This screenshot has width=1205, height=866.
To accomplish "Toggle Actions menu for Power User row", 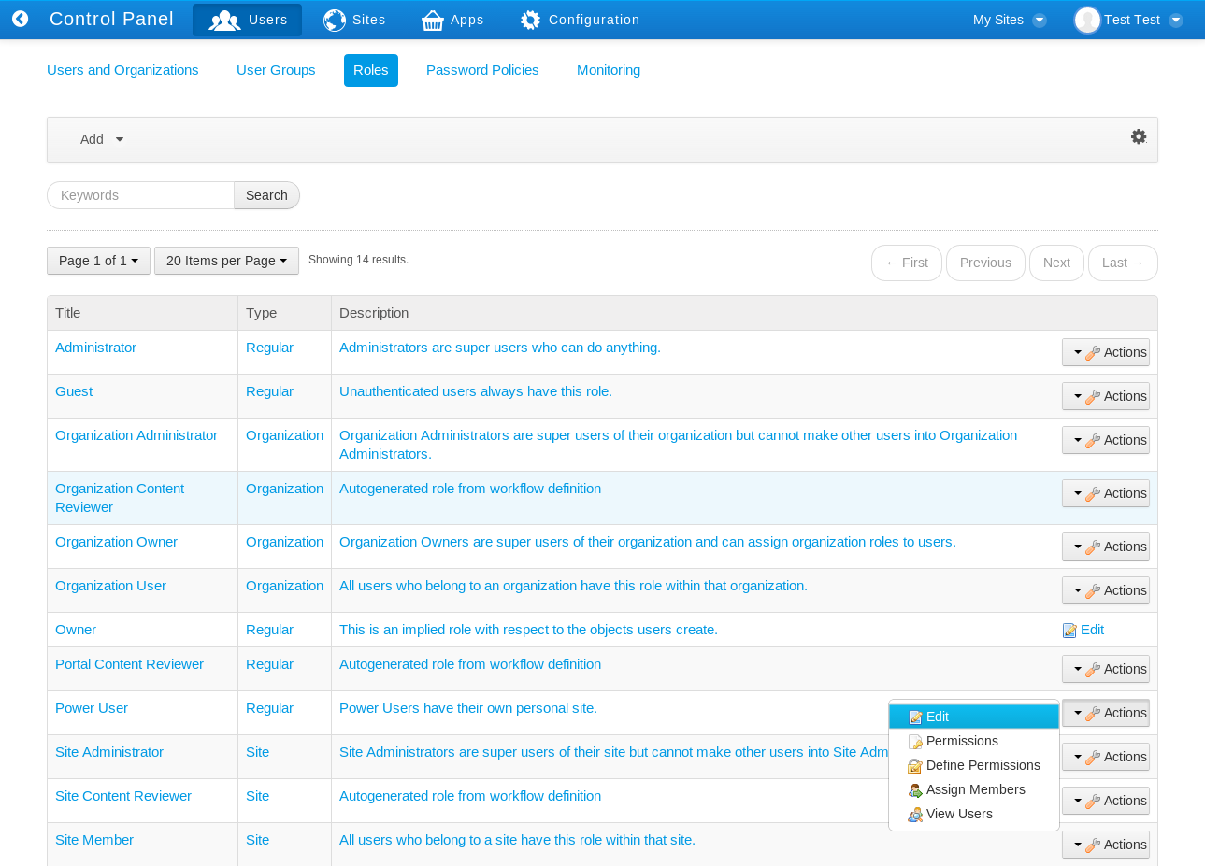I will (1106, 713).
